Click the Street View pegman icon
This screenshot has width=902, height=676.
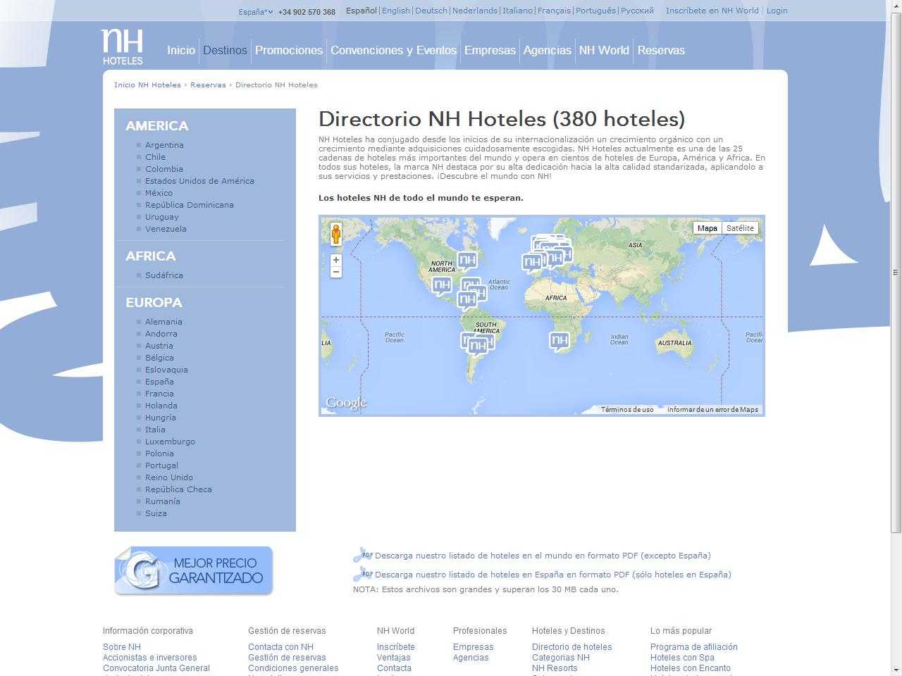click(336, 234)
